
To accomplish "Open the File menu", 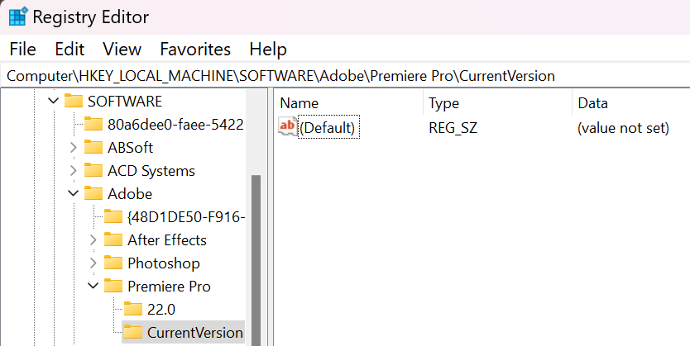I will pos(23,50).
